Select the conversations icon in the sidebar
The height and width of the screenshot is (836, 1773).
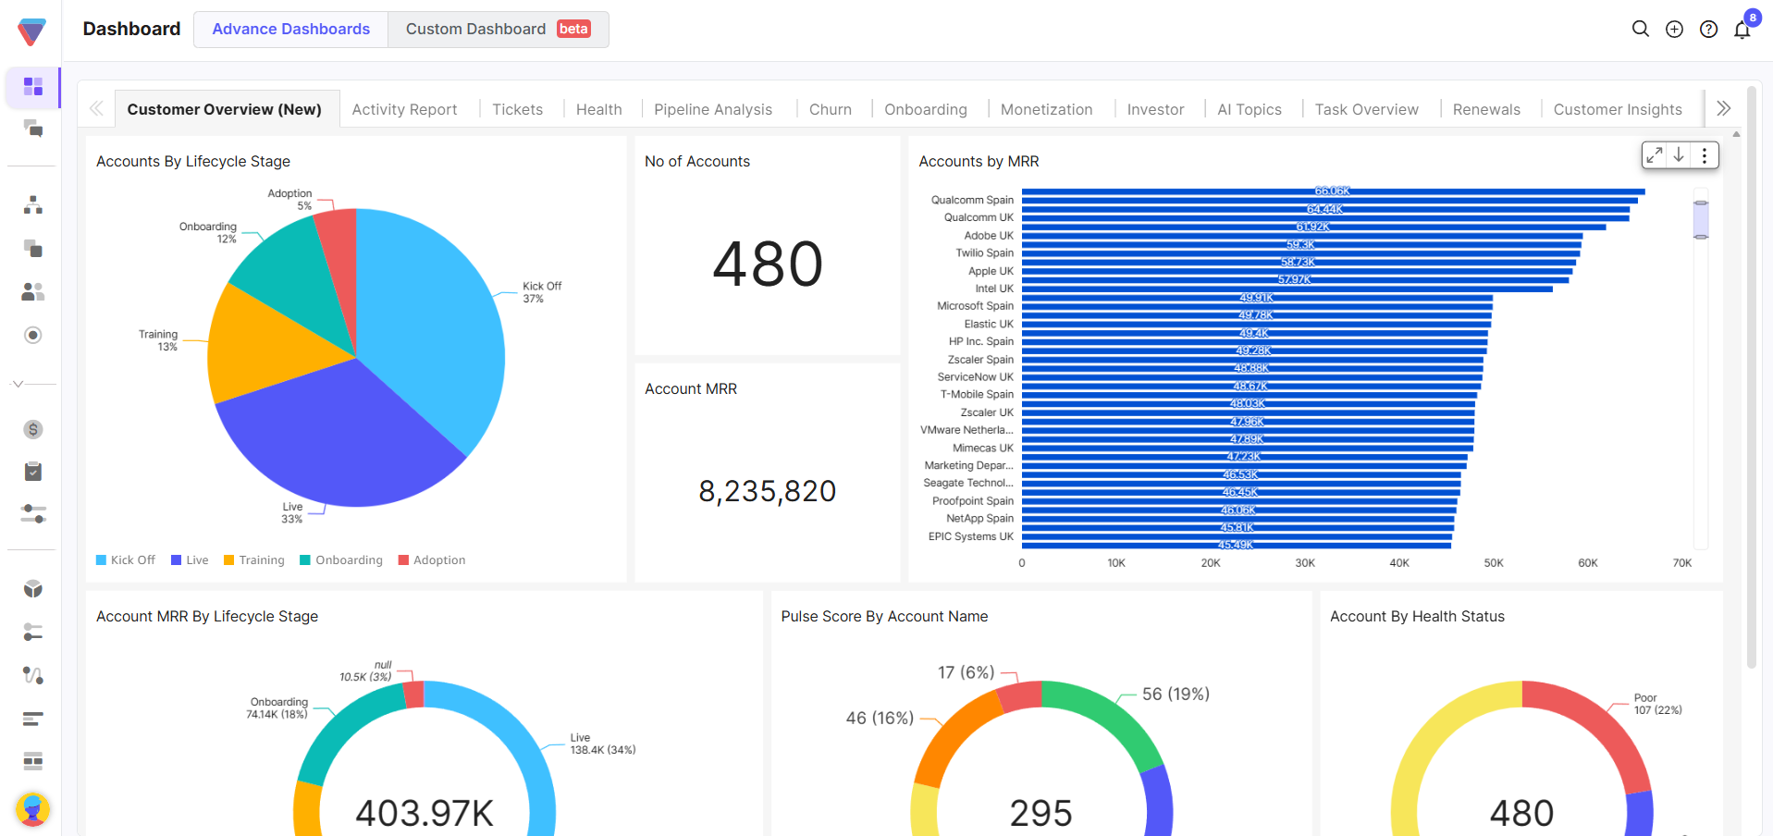[32, 129]
